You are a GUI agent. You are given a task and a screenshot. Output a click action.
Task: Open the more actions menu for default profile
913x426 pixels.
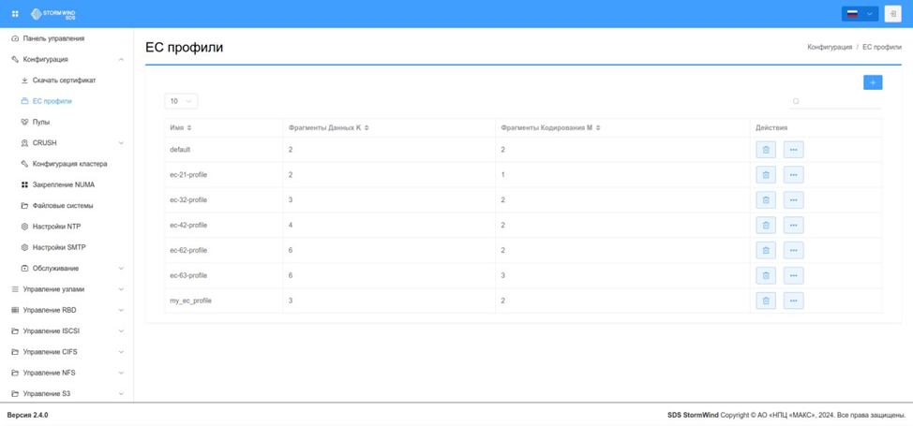point(793,150)
